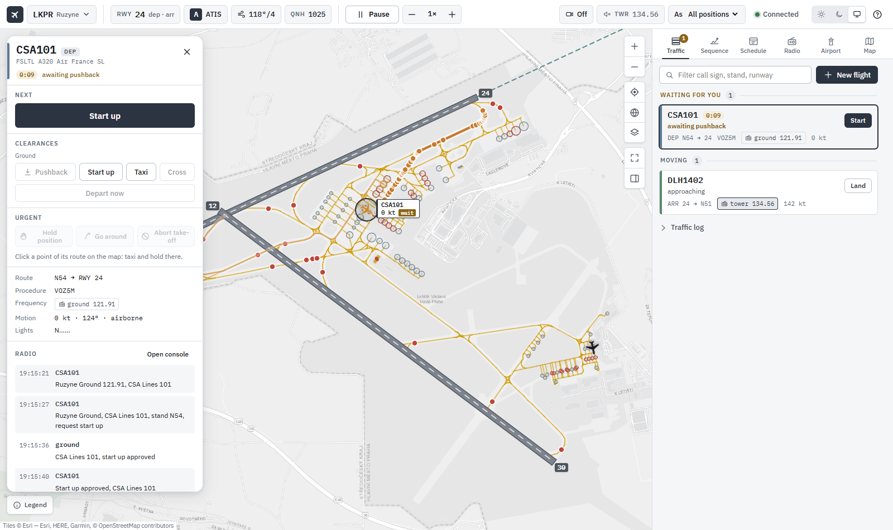
Task: Click Land for DLH1402
Action: [858, 186]
